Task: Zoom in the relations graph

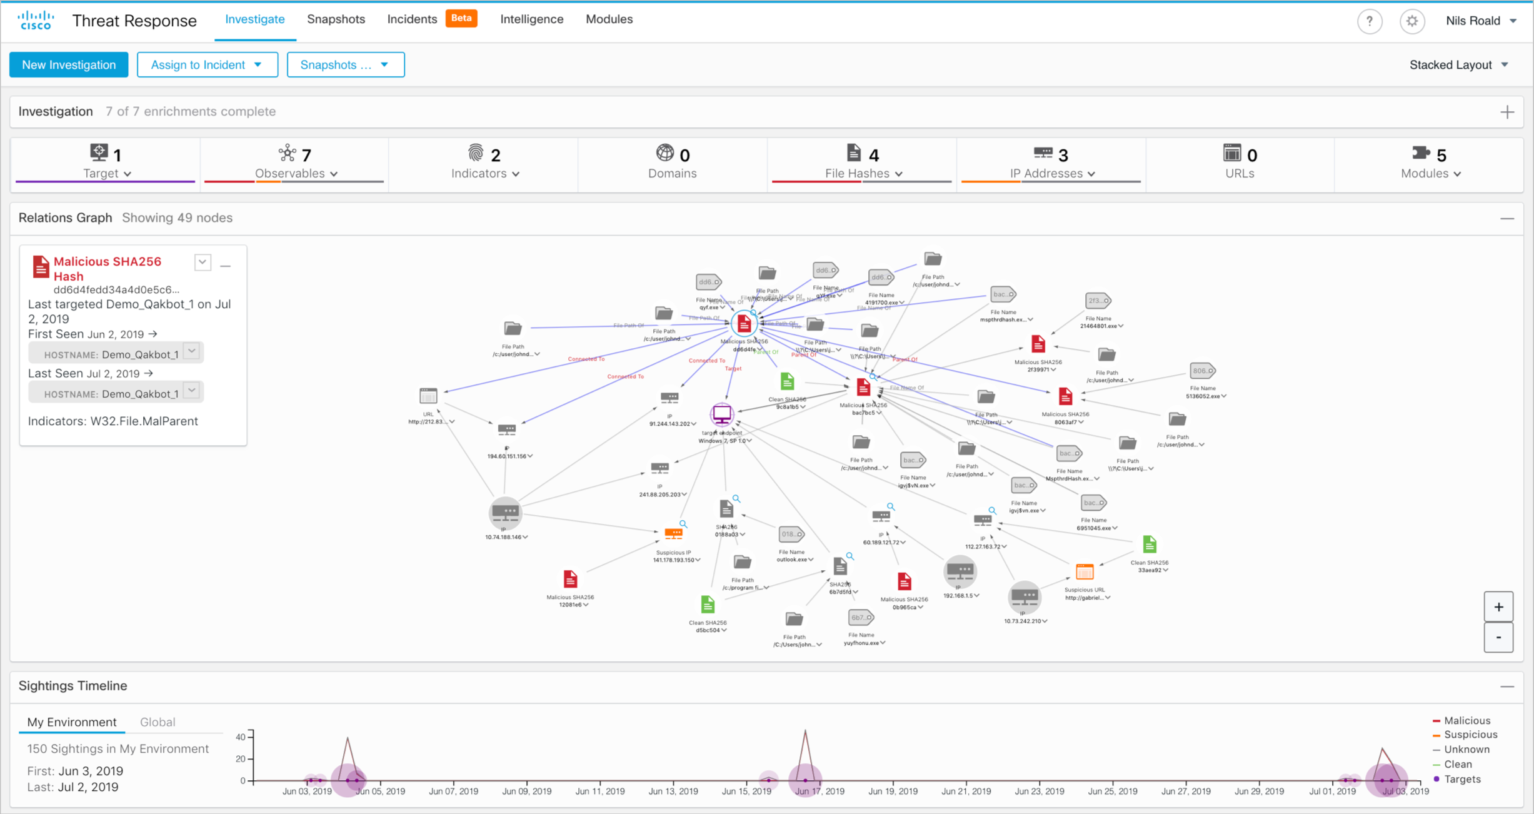Action: tap(1498, 607)
